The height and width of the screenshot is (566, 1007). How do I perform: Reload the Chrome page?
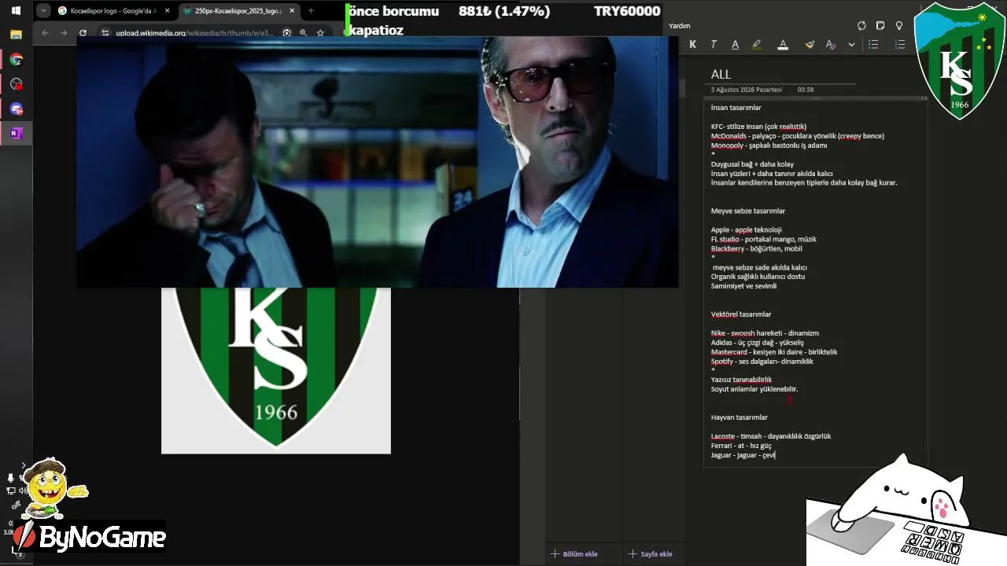83,33
